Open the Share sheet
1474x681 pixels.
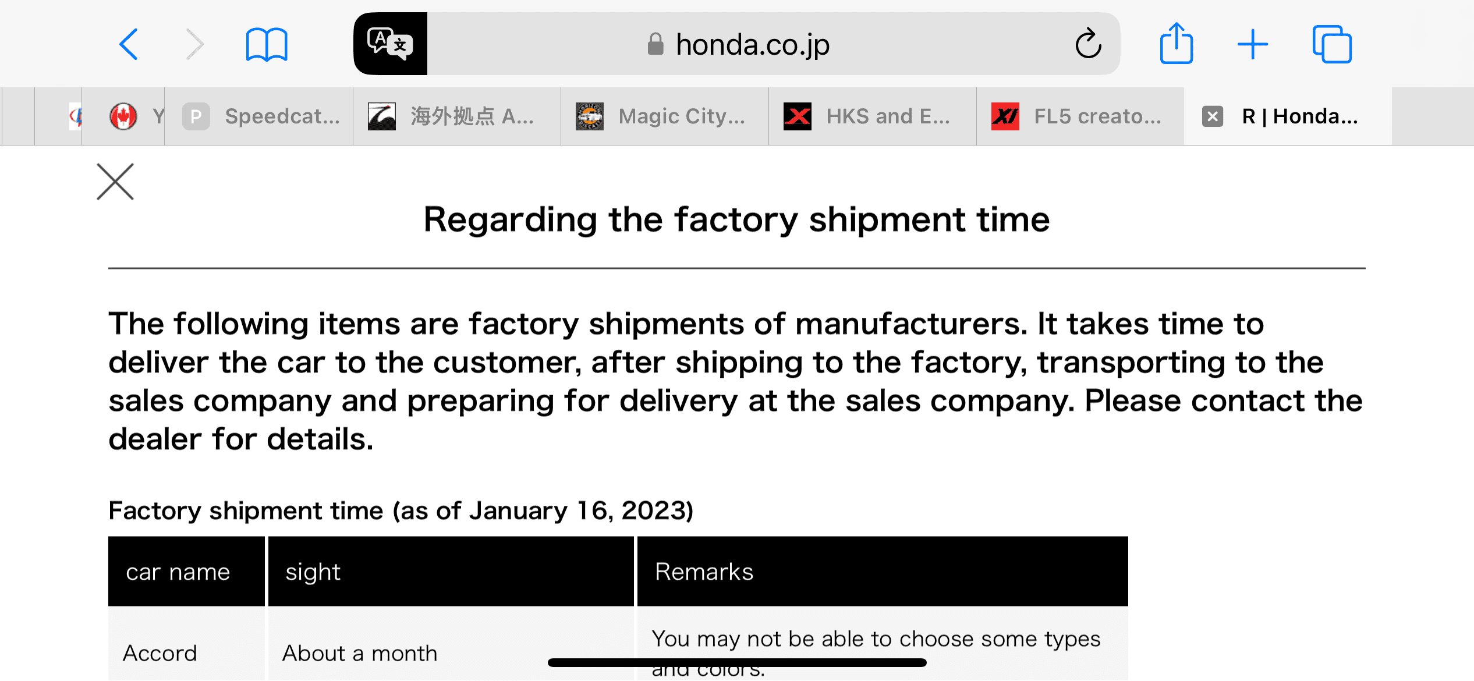point(1176,44)
